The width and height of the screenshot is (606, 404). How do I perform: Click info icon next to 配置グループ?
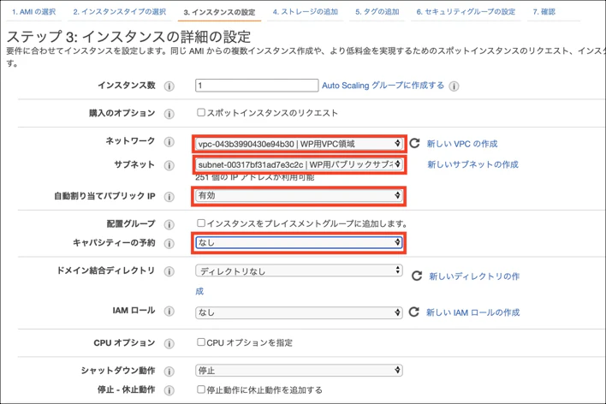[169, 224]
